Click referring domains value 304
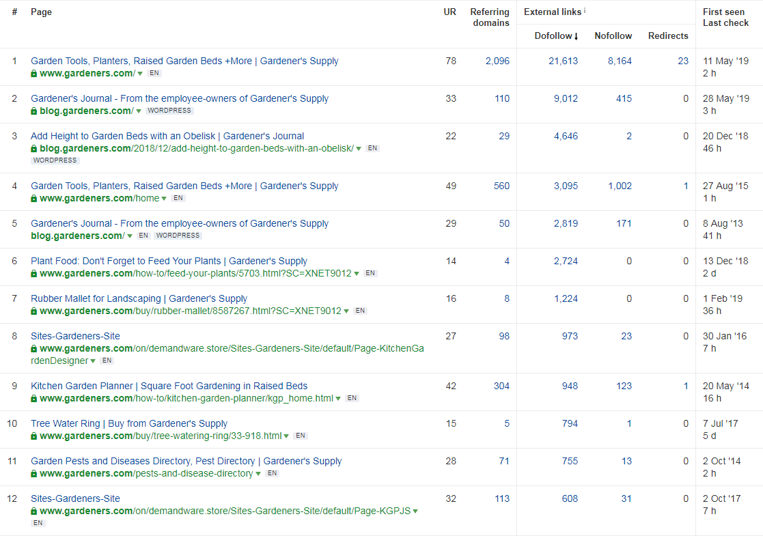Screen dimensions: 763x536 click(501, 386)
